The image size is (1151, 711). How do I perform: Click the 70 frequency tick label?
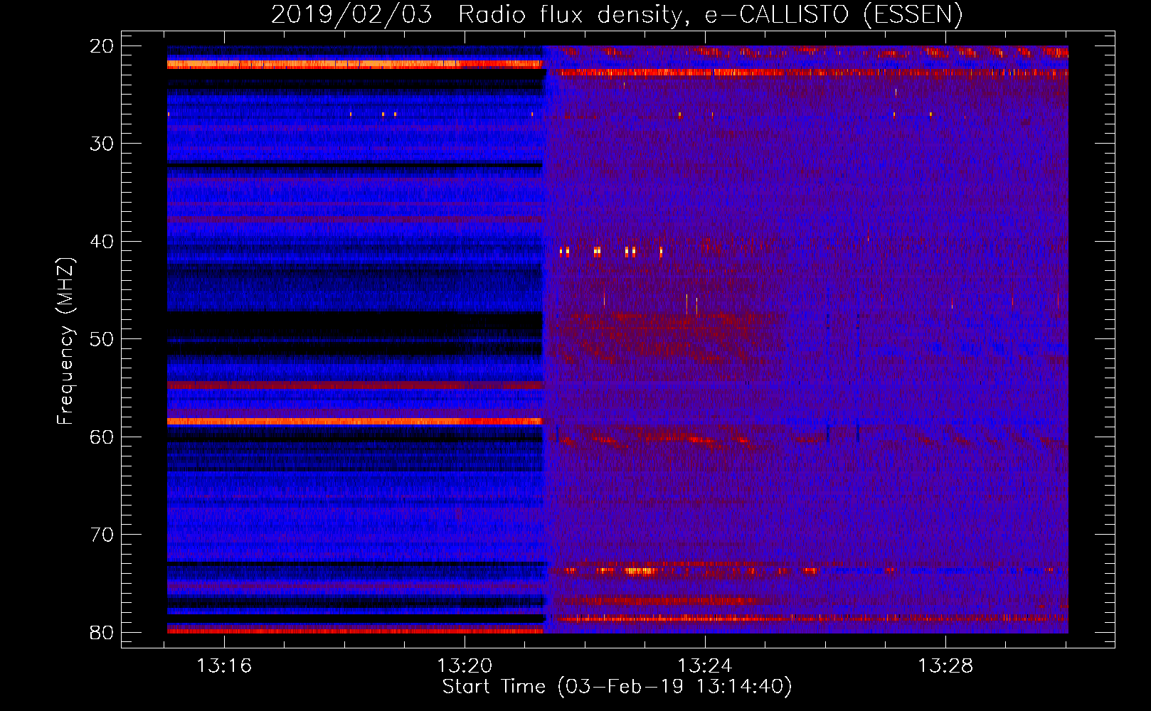tap(102, 535)
